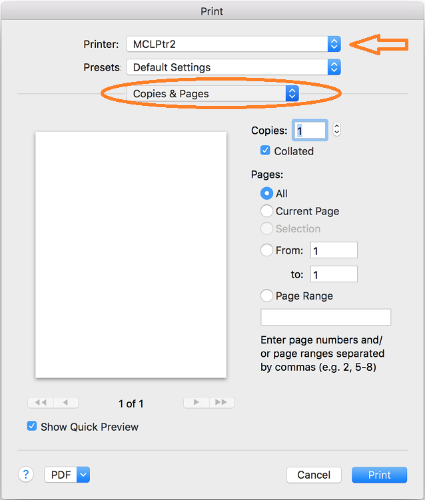
Task: Choose the Page Range radio button
Action: click(266, 296)
